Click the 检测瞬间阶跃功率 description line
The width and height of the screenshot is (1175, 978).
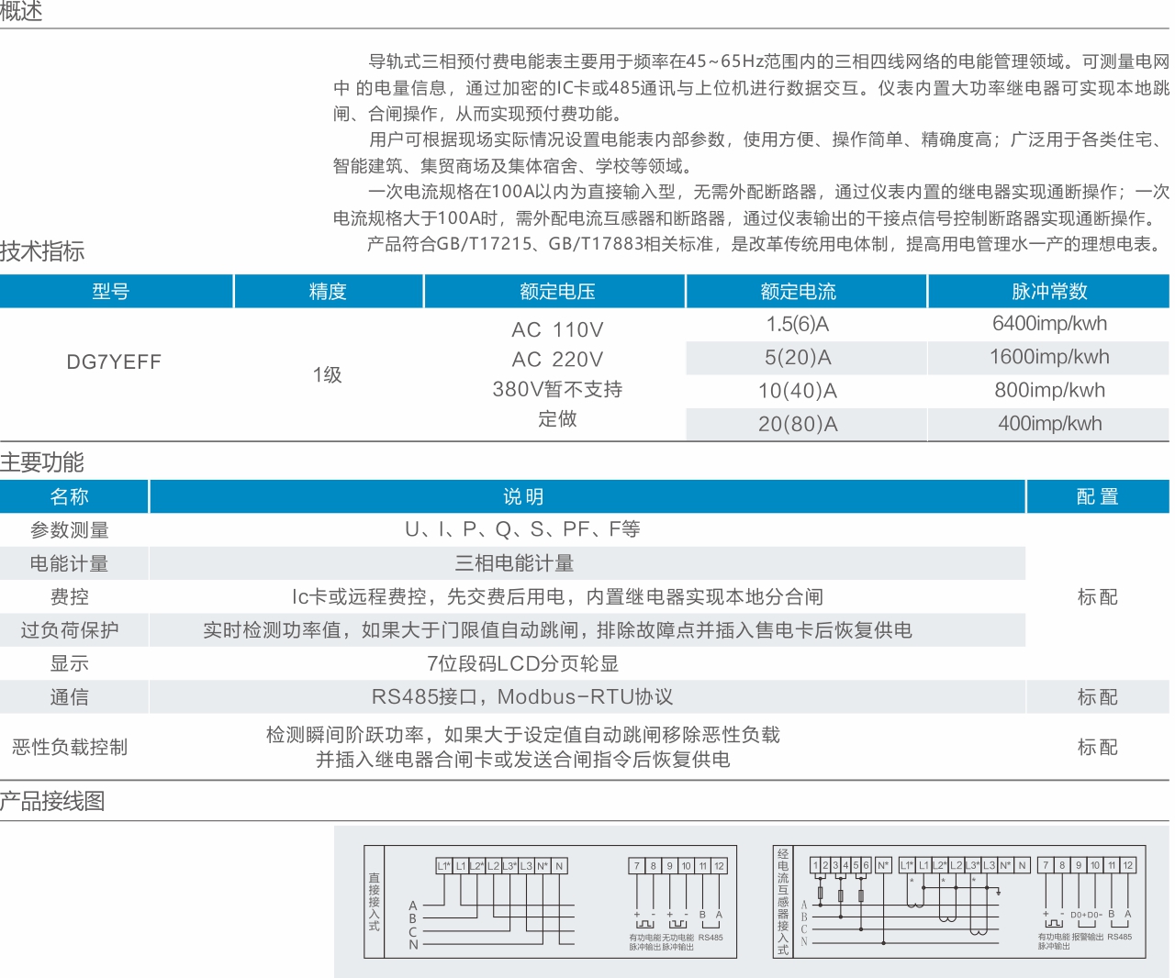tap(522, 735)
